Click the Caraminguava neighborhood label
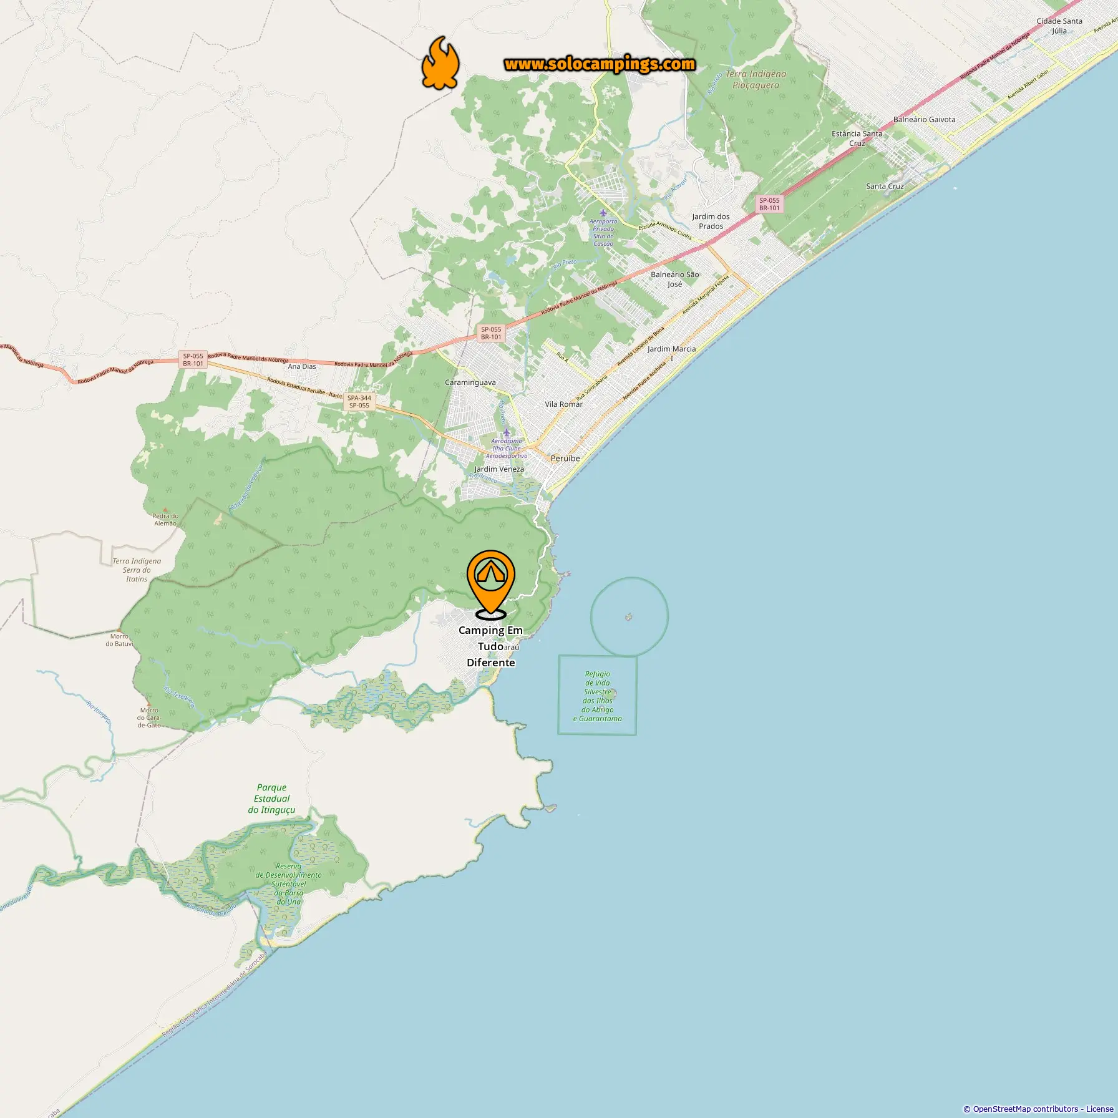The image size is (1118, 1118). (x=470, y=382)
